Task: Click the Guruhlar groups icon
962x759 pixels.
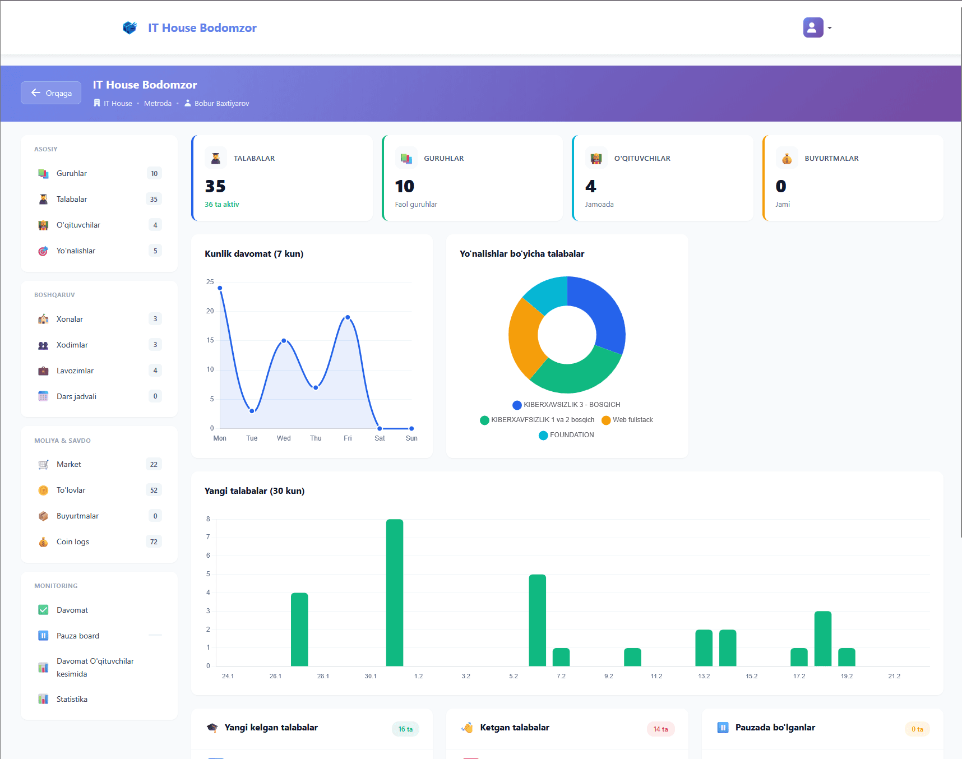Action: (x=43, y=173)
